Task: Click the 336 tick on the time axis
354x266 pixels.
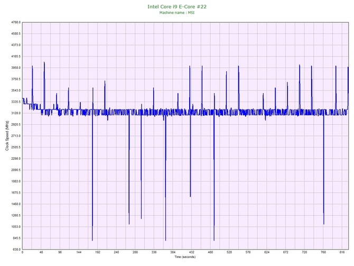Action: [154, 252]
